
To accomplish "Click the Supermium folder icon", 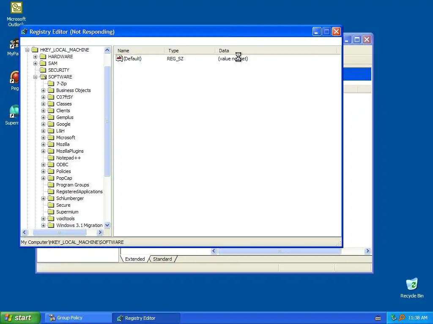I will (x=51, y=212).
